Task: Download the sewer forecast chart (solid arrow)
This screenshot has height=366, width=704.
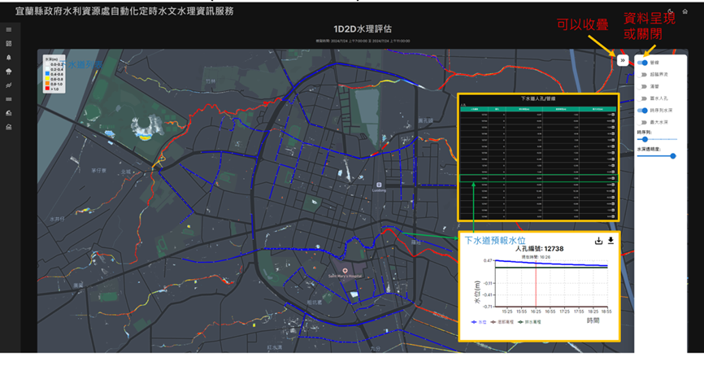Action: click(x=611, y=241)
